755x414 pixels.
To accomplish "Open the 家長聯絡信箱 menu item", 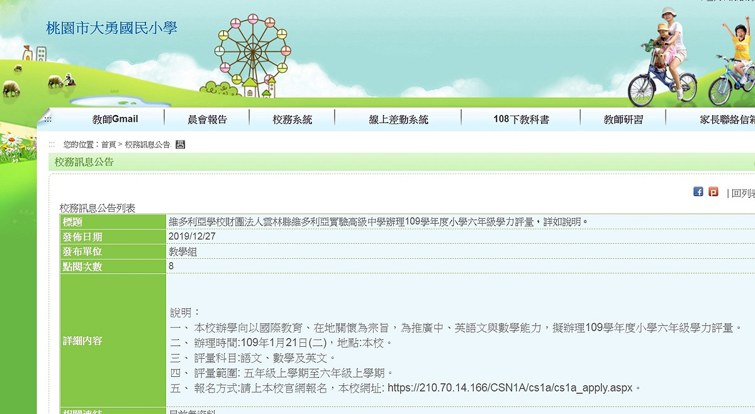I will click(727, 119).
